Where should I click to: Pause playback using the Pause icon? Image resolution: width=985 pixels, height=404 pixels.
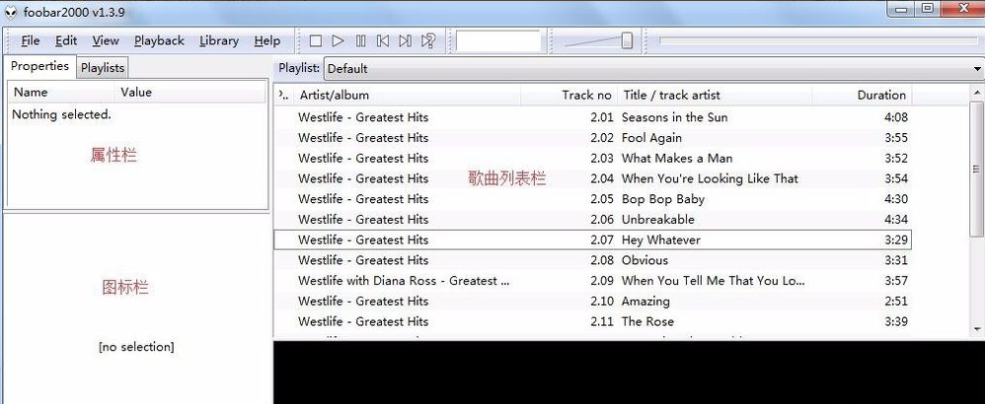360,40
